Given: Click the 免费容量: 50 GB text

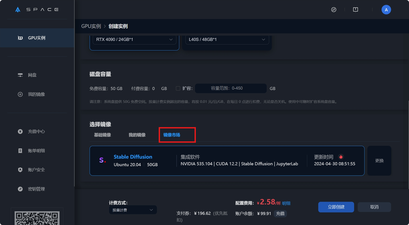Looking at the screenshot, I should point(106,89).
